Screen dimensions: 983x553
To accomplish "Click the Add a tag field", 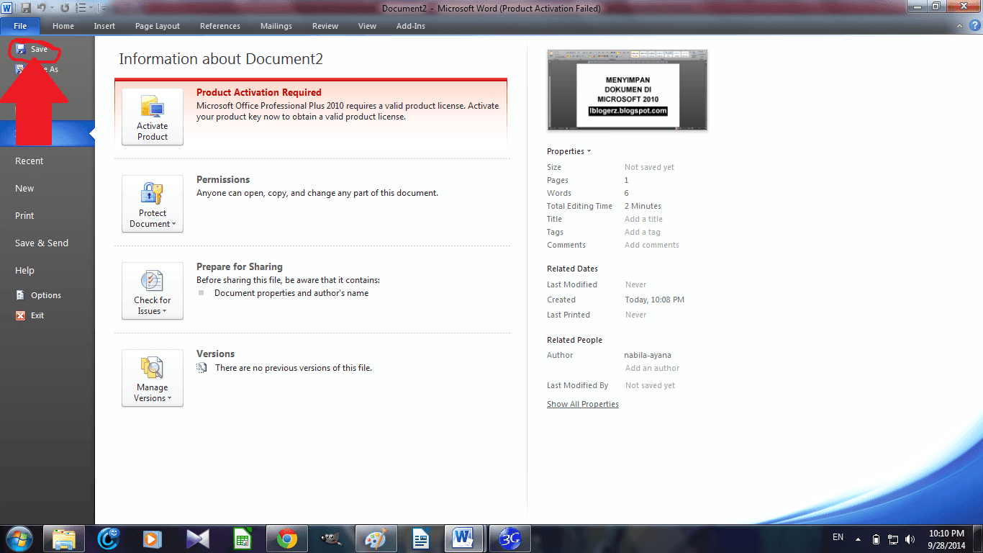I will (643, 232).
